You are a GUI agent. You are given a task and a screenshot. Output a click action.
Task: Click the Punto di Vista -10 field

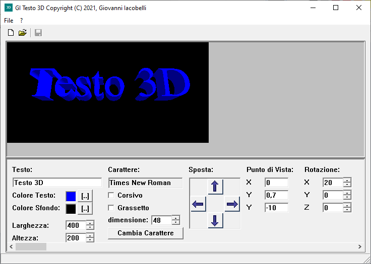[x=277, y=208]
